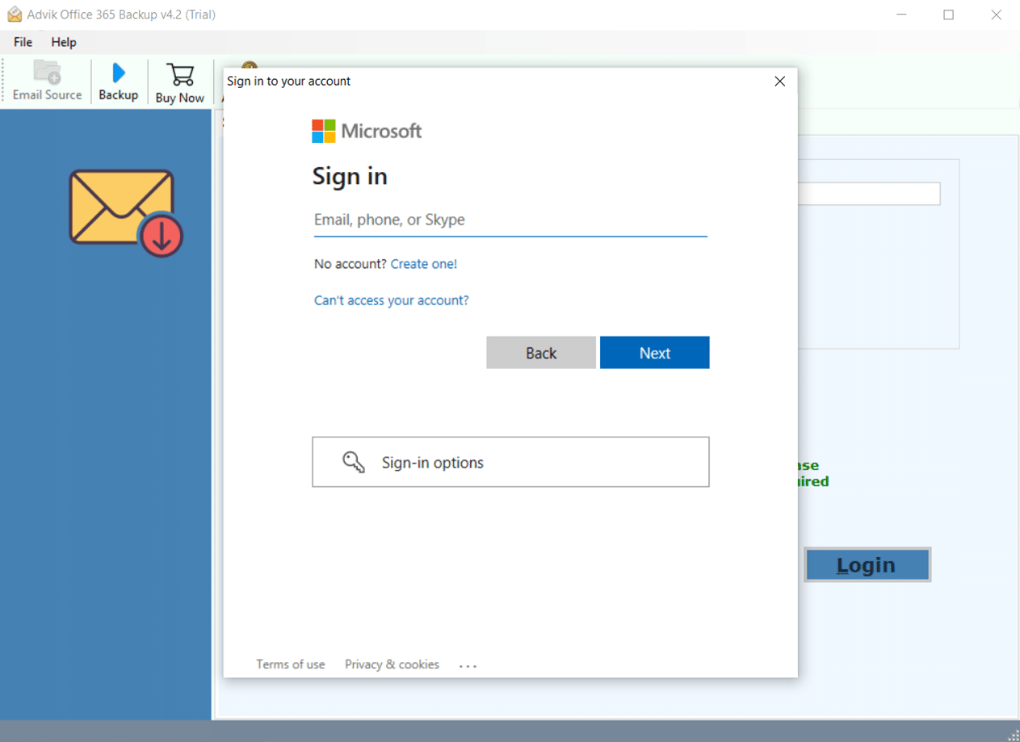Click the envelope download logo in sidebar

[126, 213]
